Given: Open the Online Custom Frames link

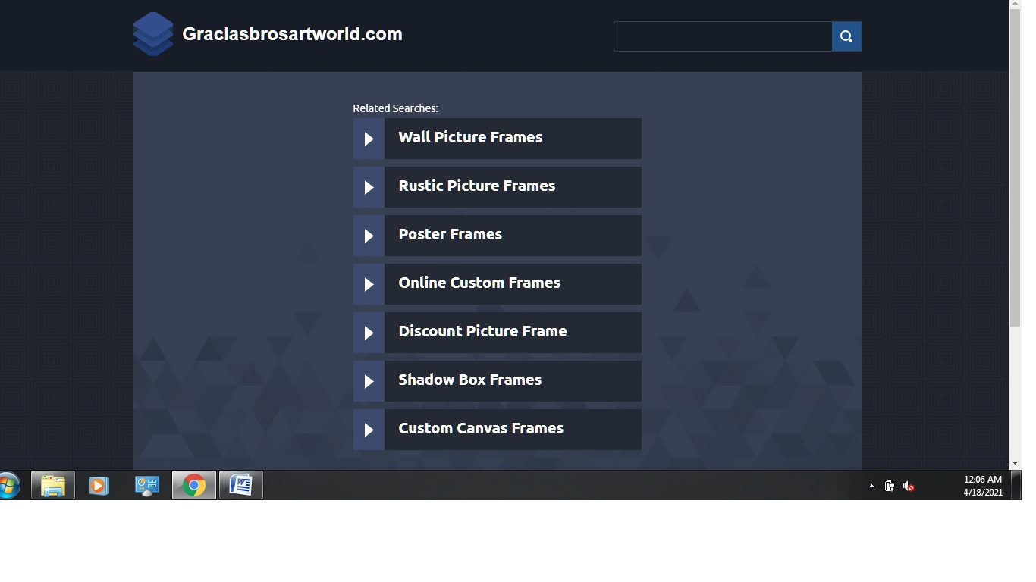Looking at the screenshot, I should tap(479, 283).
